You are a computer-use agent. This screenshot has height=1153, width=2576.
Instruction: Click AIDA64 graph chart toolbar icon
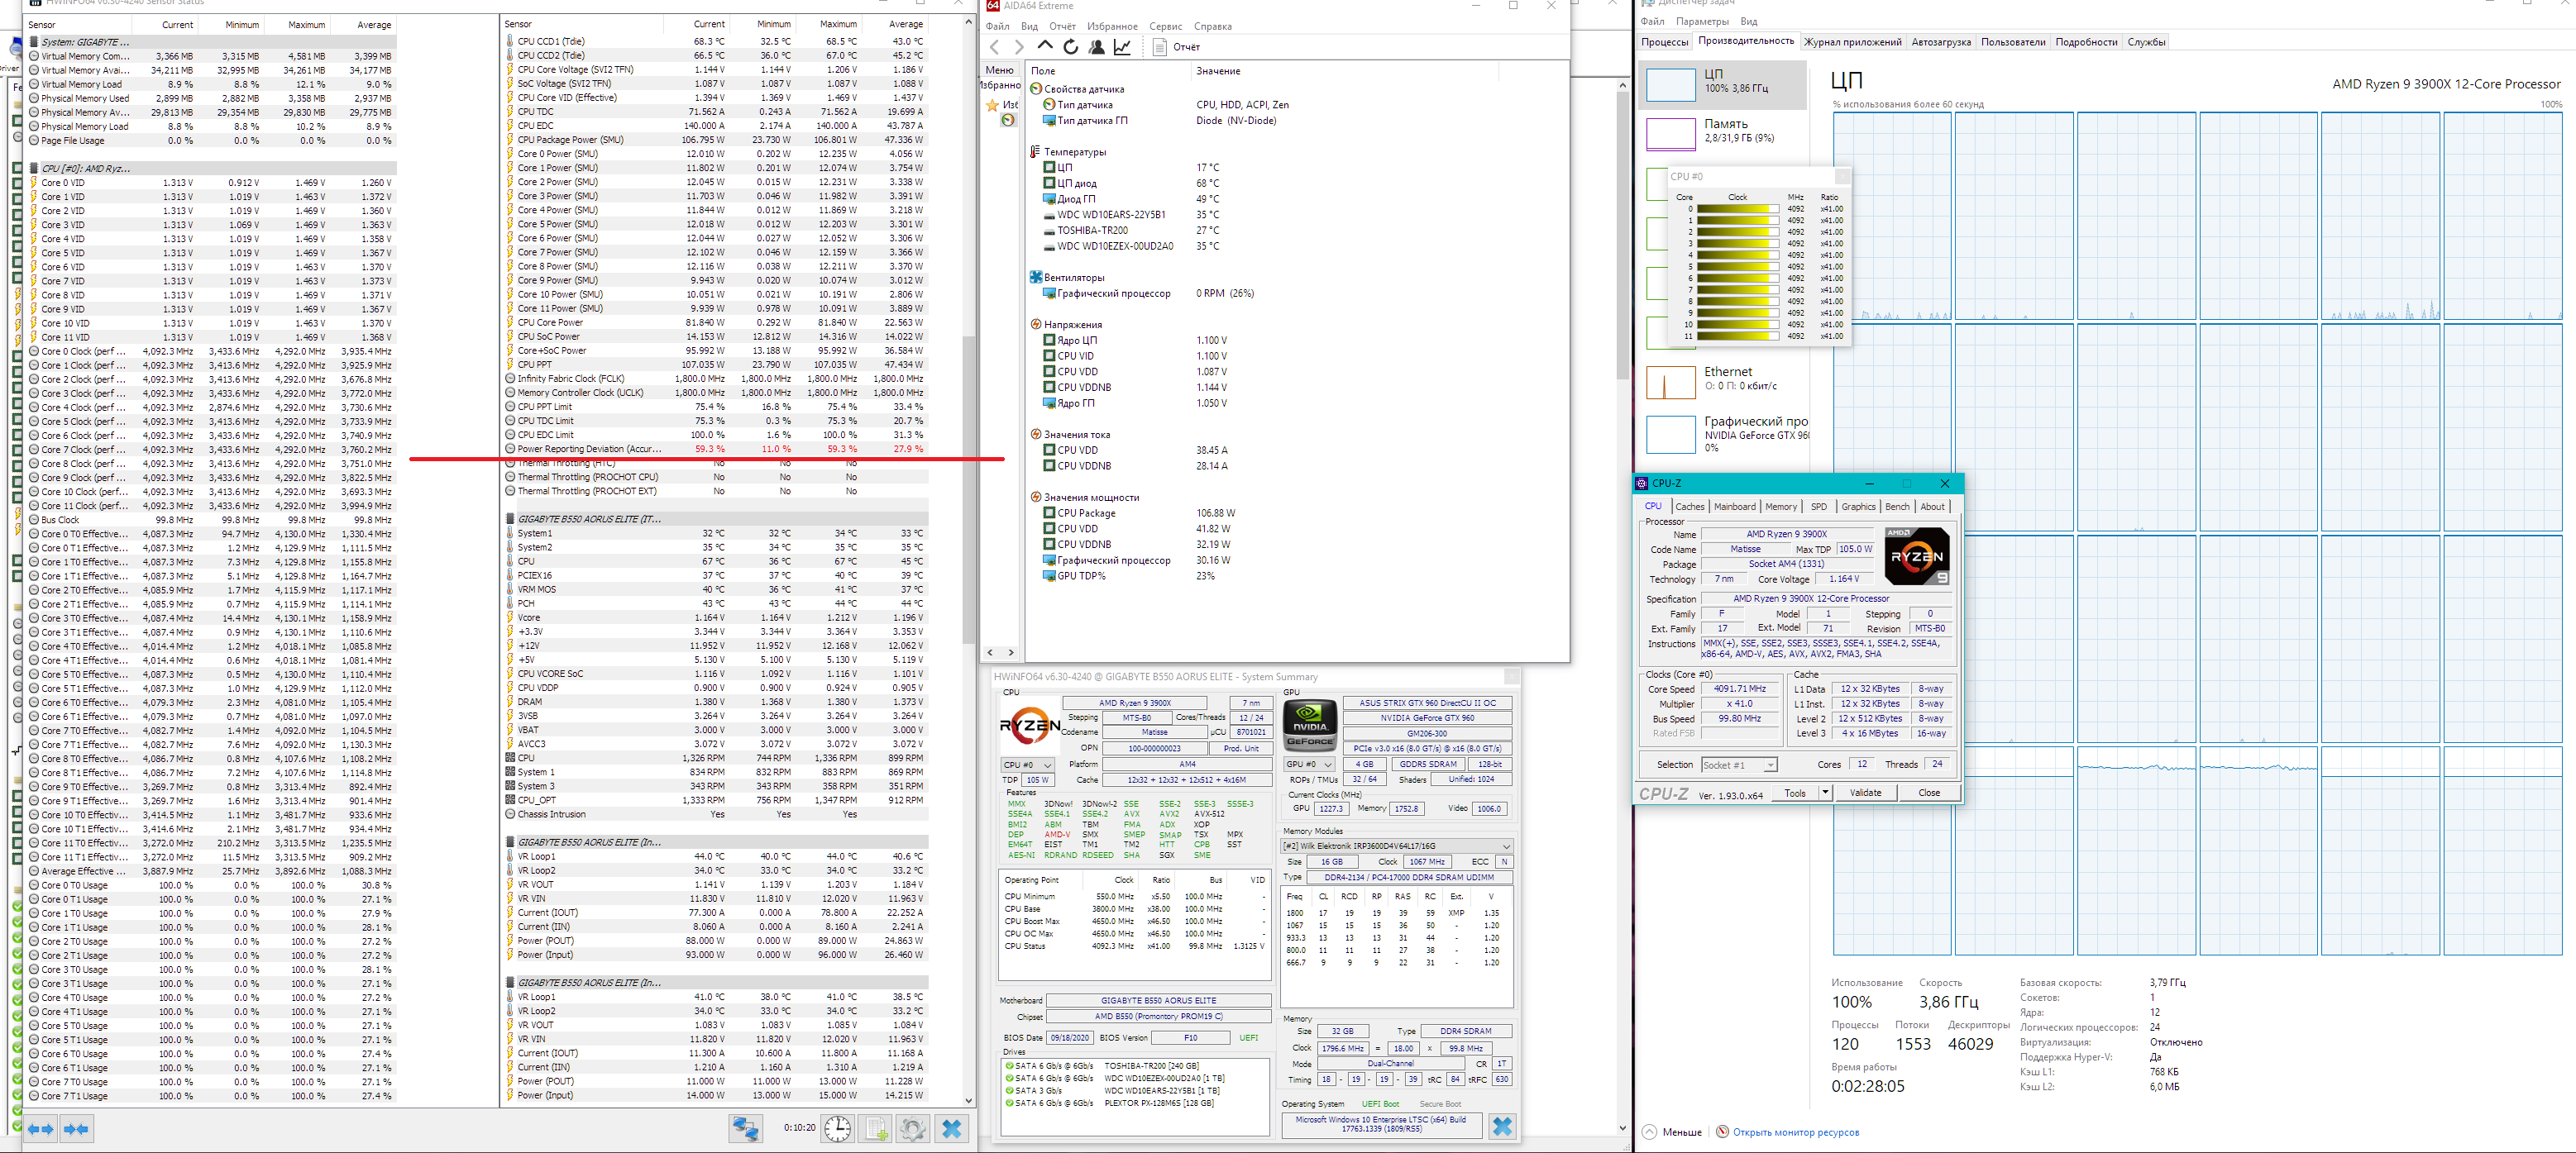pos(1122,47)
